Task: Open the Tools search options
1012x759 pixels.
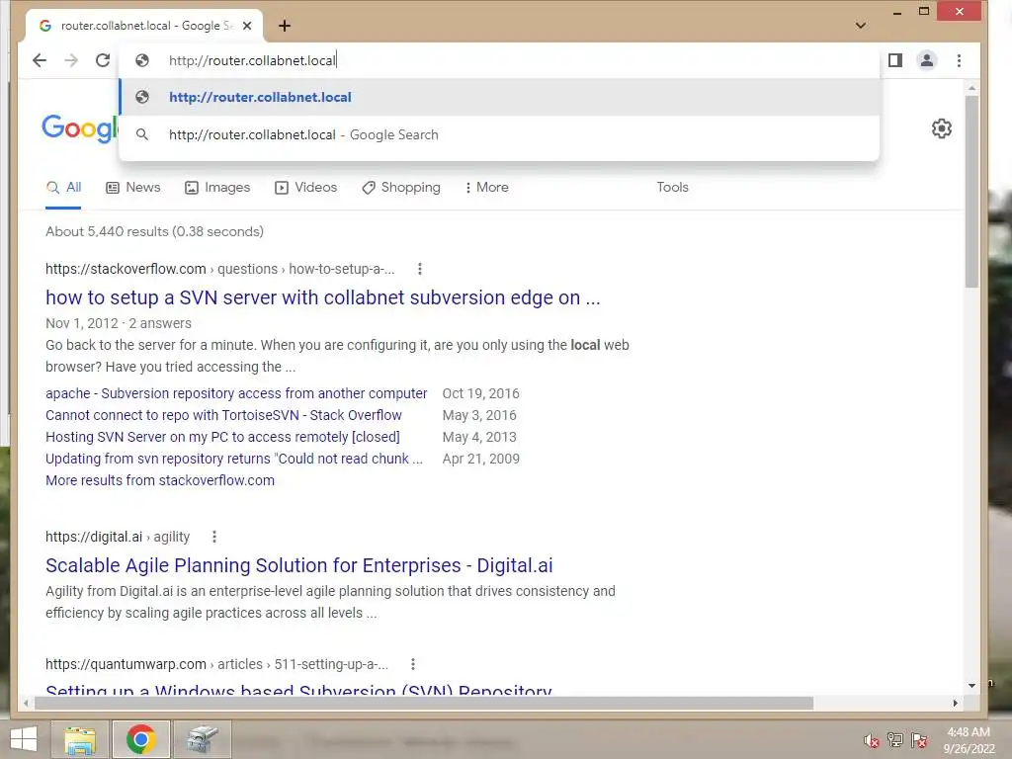Action: [x=672, y=188]
